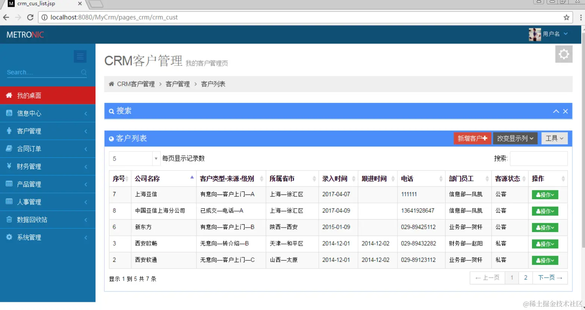The image size is (585, 310).
Task: Expand 信息中心 sidebar menu
Action: click(x=48, y=113)
